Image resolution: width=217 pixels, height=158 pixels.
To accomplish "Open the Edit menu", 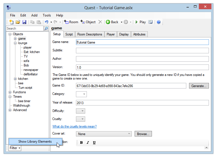I will 23,15.
